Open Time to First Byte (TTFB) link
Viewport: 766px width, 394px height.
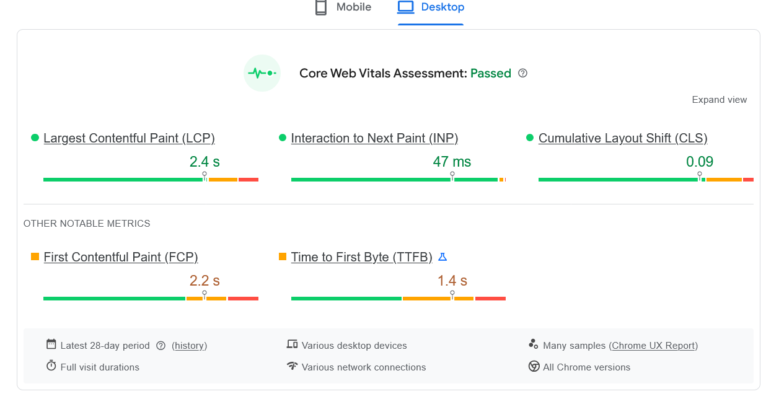pyautogui.click(x=361, y=257)
